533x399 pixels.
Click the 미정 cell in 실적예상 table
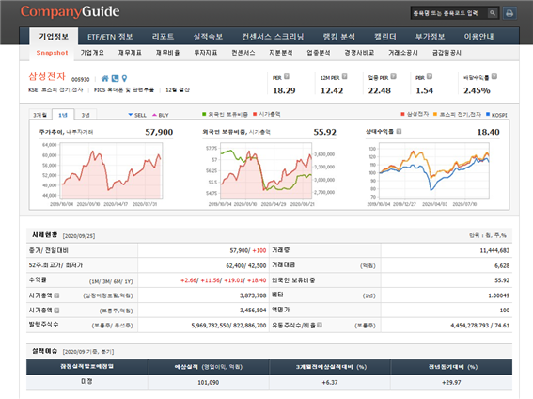[x=86, y=382]
